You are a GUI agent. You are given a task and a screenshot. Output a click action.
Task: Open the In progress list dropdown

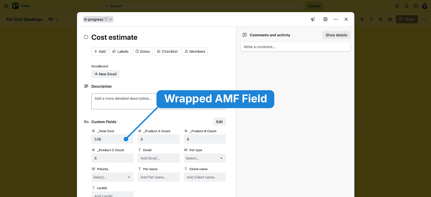pyautogui.click(x=98, y=19)
